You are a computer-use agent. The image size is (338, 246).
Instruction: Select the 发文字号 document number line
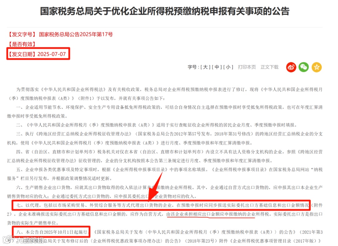coord(60,34)
